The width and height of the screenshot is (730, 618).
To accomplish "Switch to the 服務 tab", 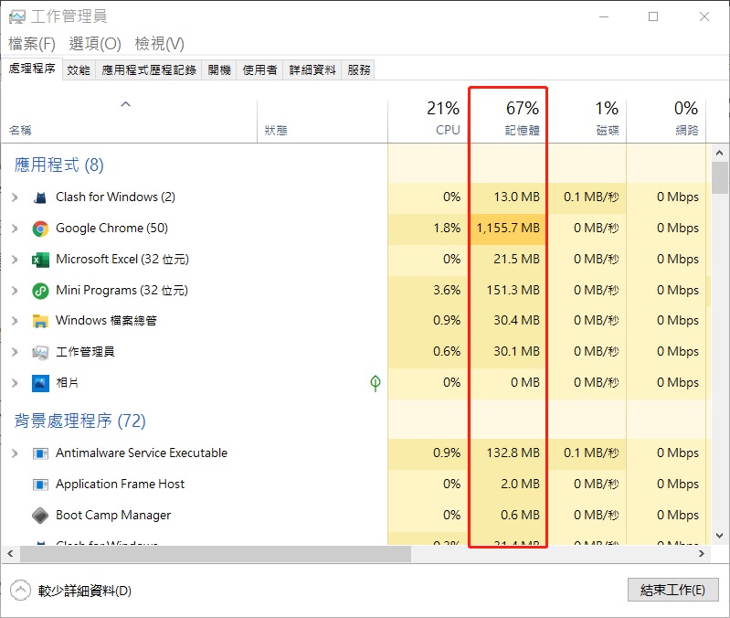I will [358, 69].
